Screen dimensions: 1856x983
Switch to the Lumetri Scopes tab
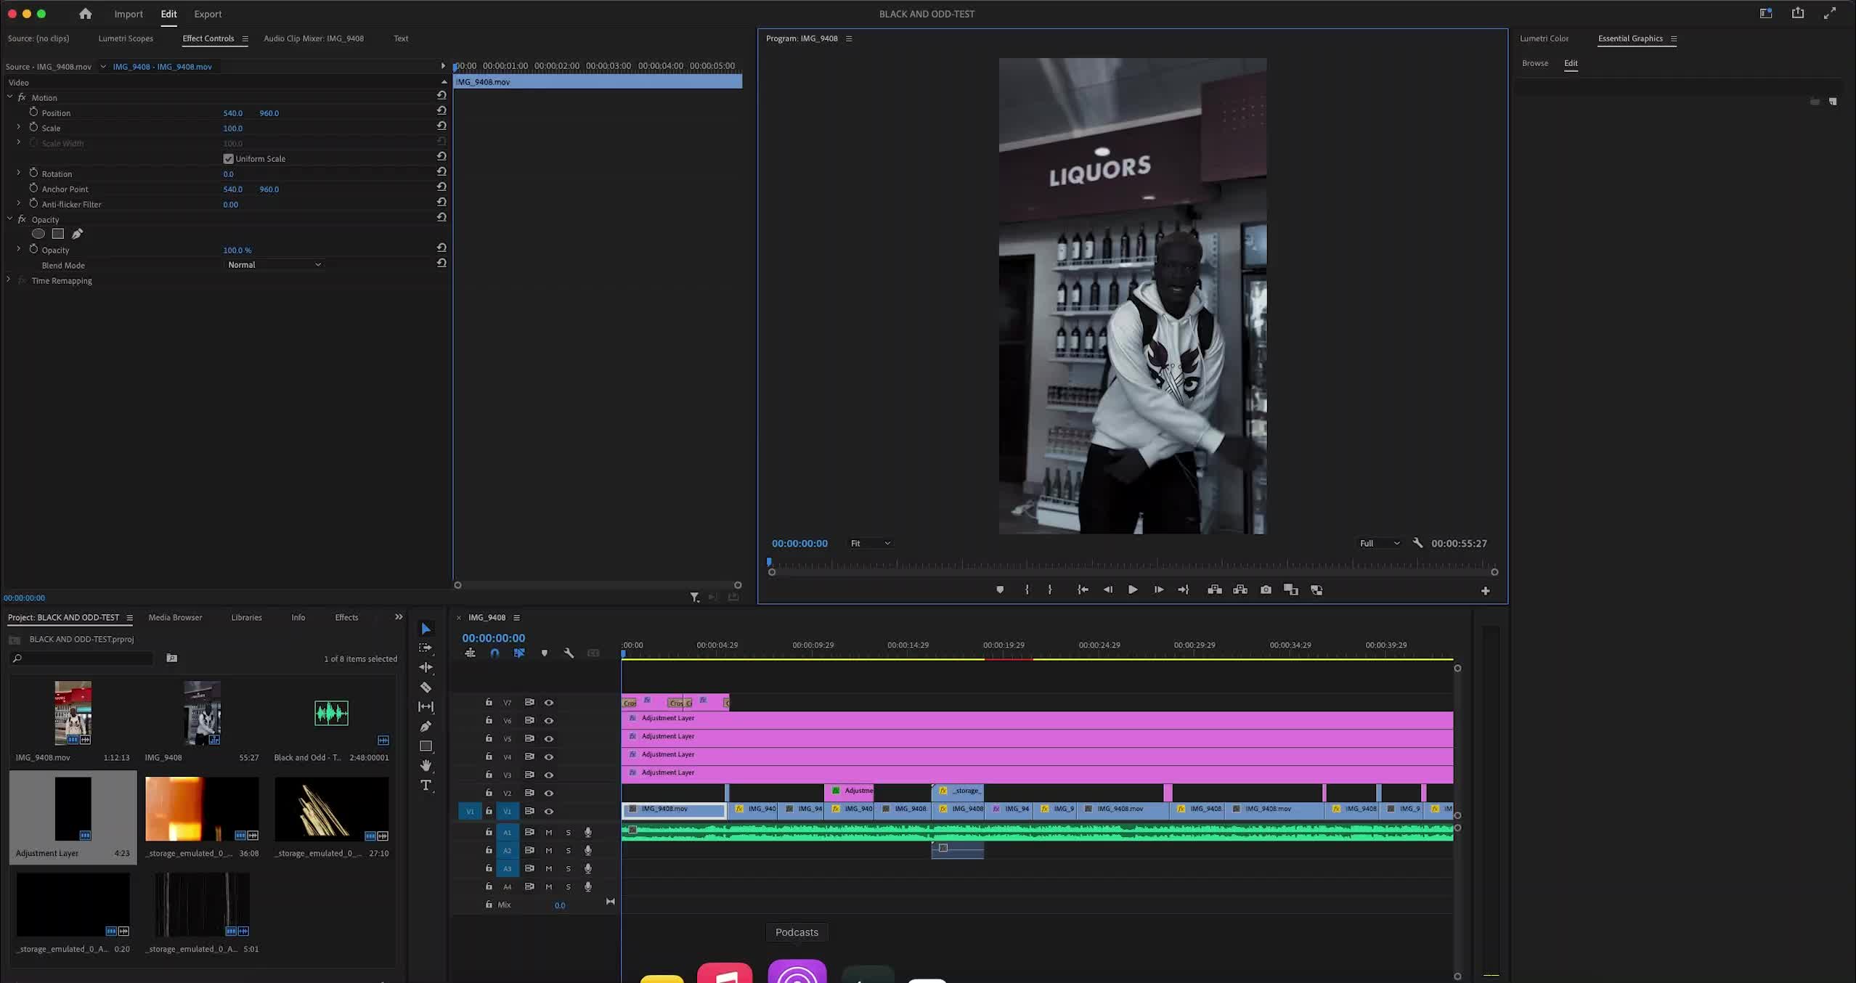click(x=126, y=38)
